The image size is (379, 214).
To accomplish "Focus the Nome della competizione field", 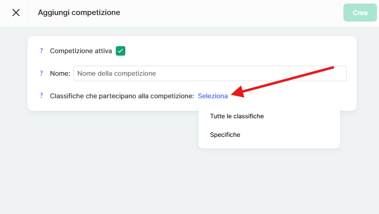I will tap(210, 74).
